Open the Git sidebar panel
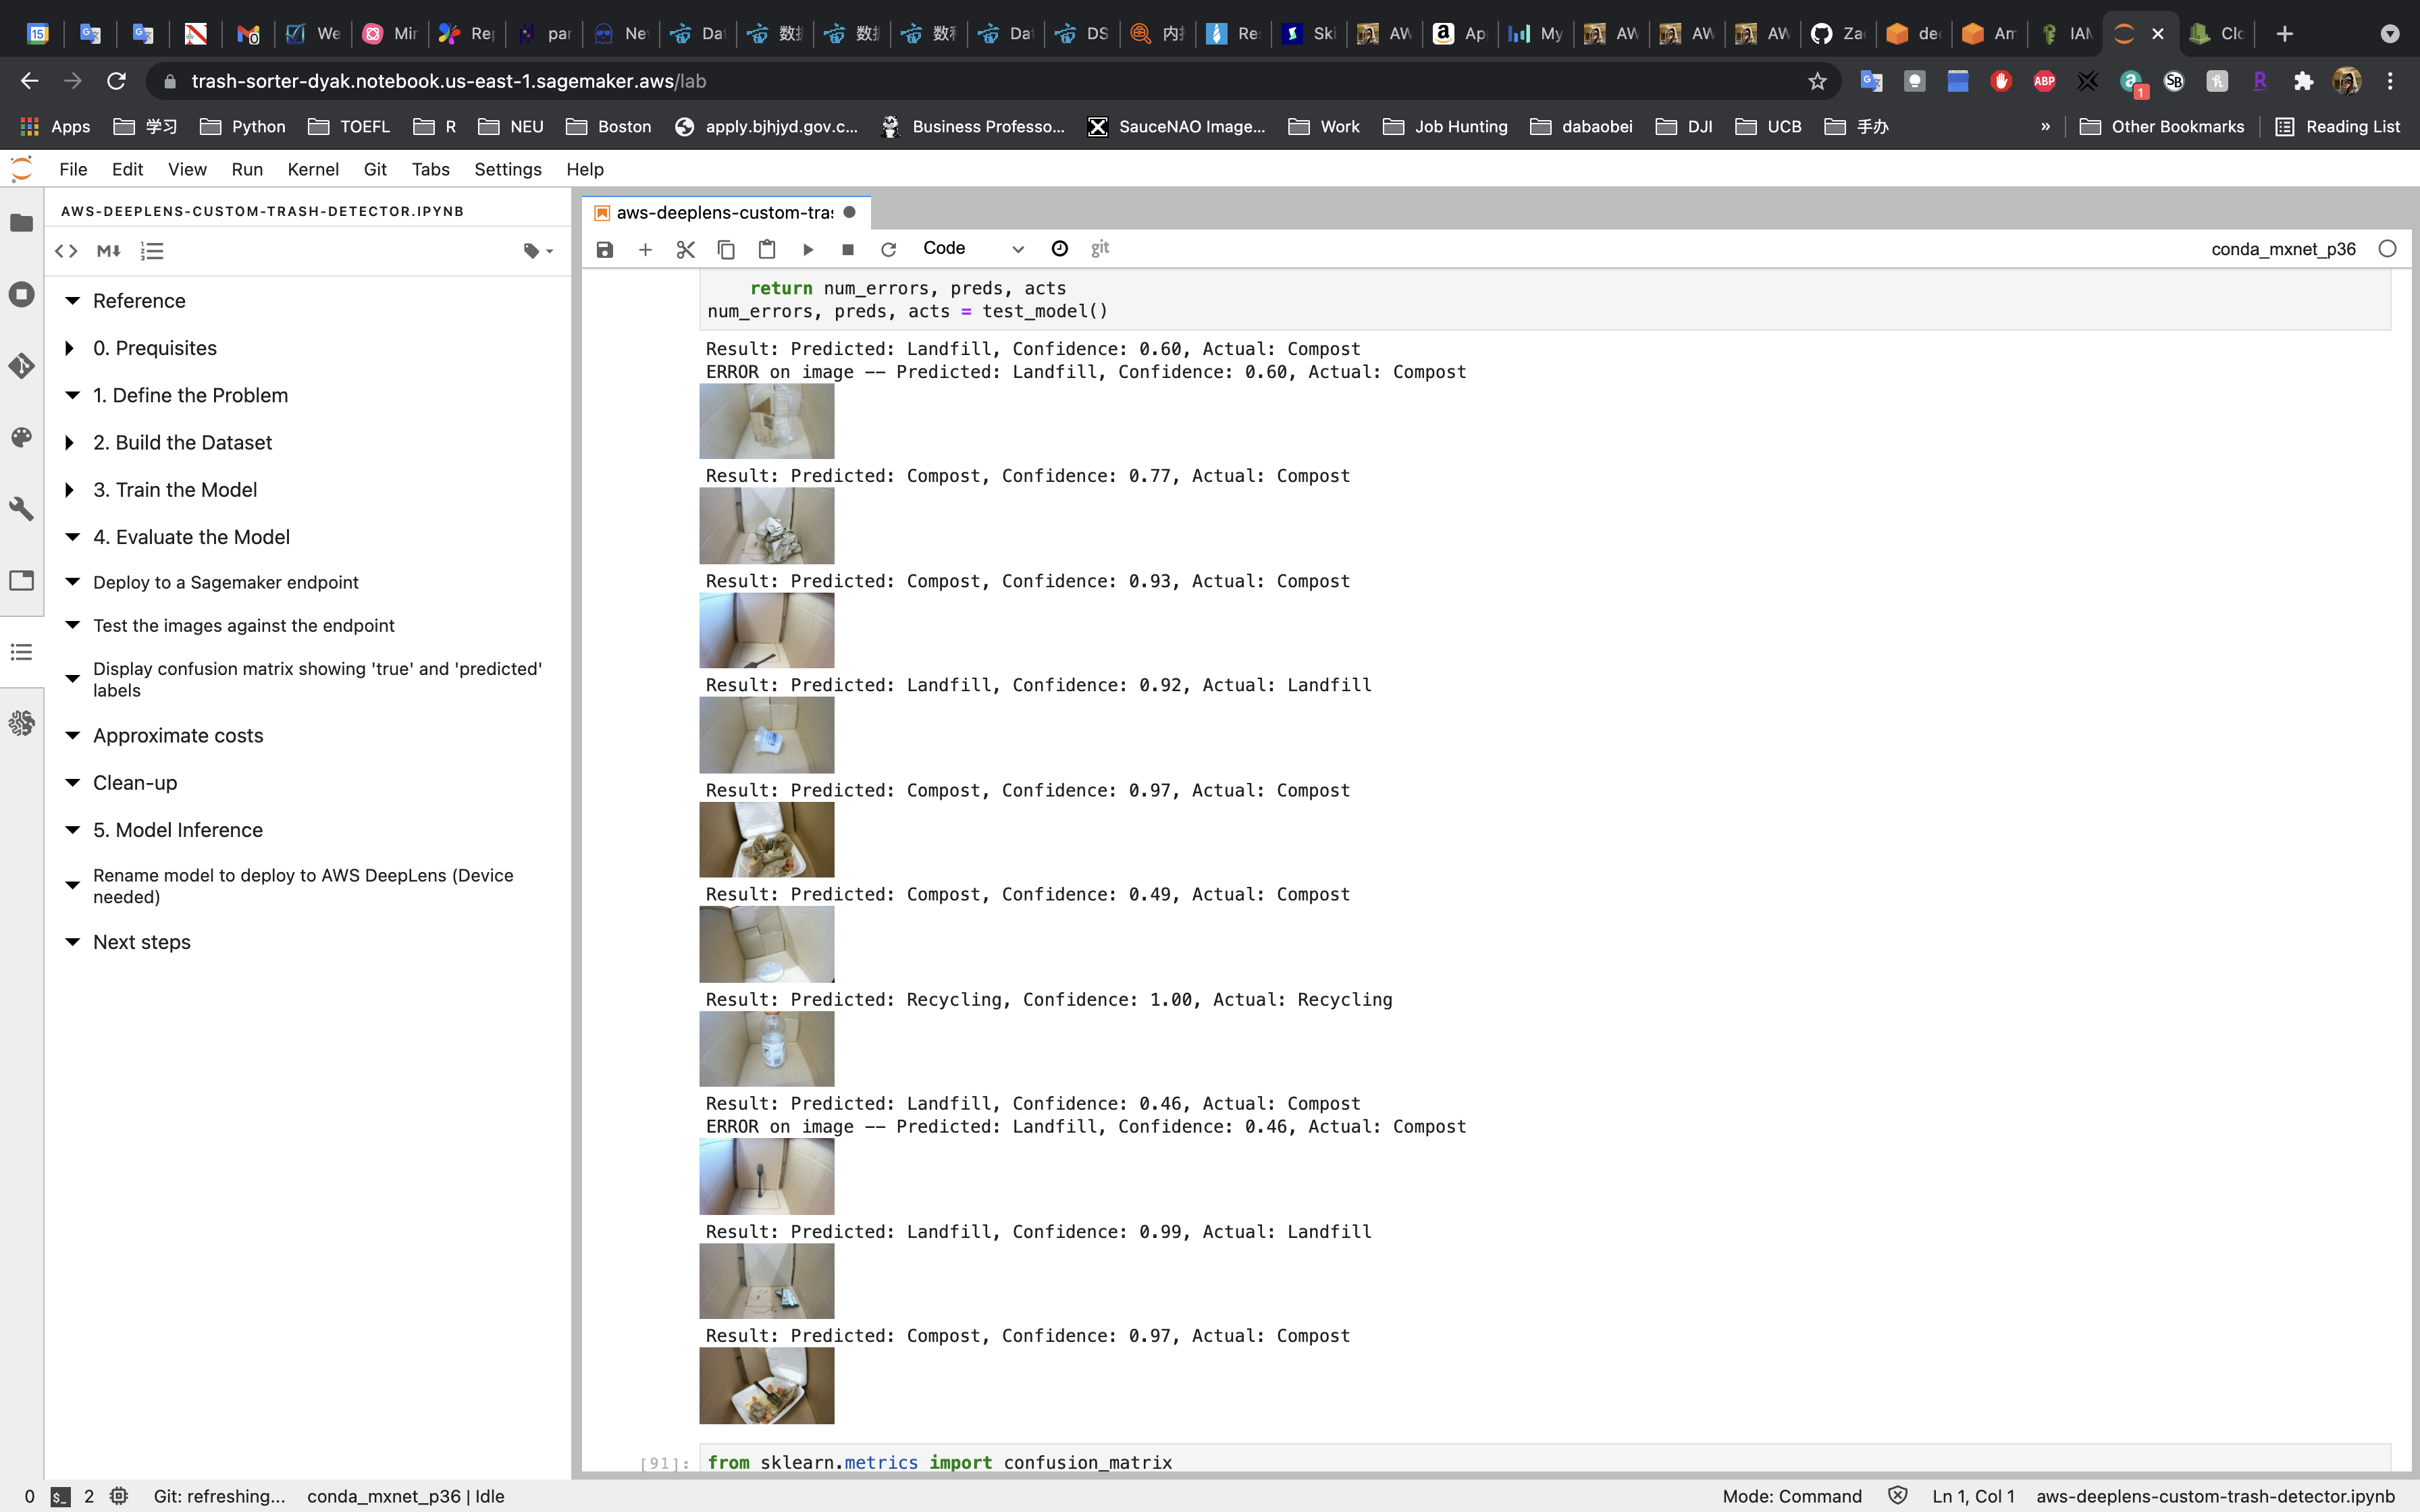Image resolution: width=2420 pixels, height=1512 pixels. [x=22, y=366]
